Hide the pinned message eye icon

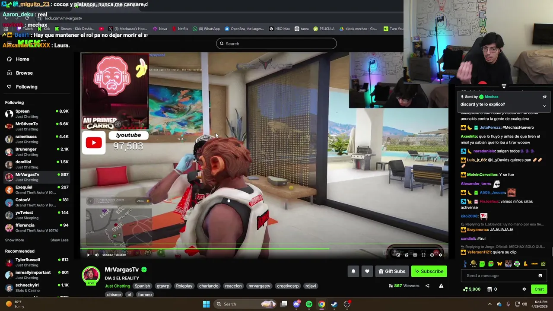point(544,97)
